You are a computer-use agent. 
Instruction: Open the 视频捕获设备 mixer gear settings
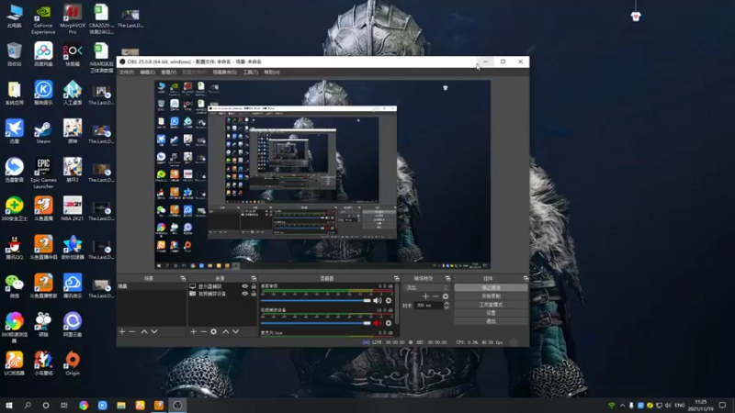coord(388,323)
